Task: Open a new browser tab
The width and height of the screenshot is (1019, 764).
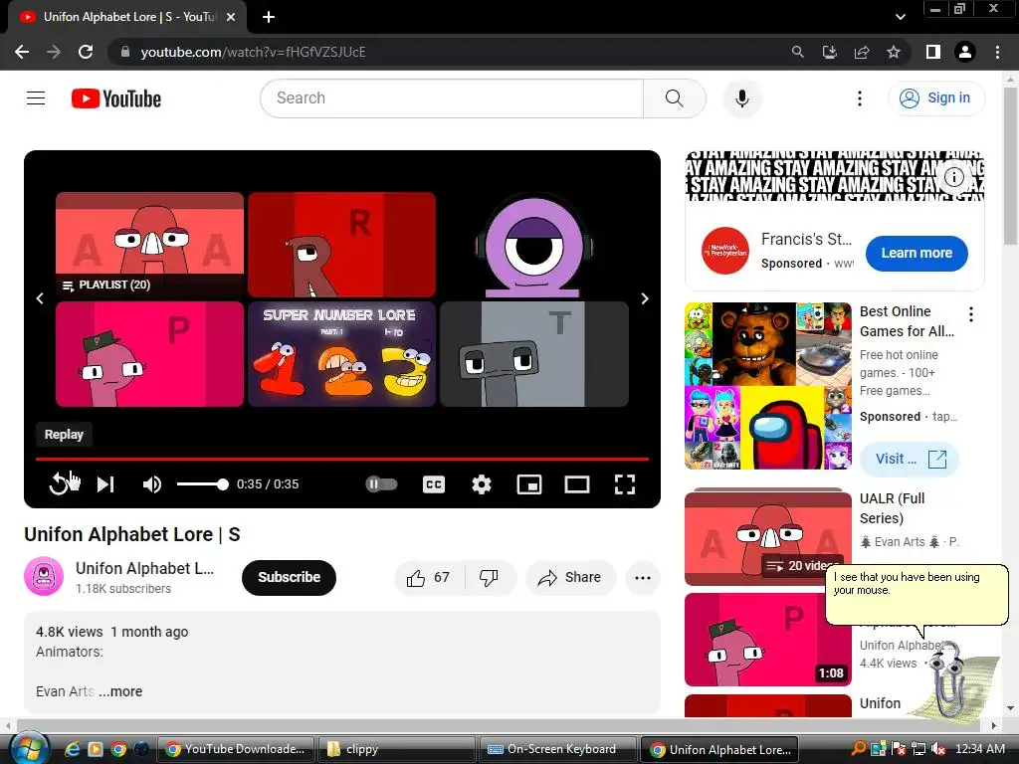Action: [269, 17]
